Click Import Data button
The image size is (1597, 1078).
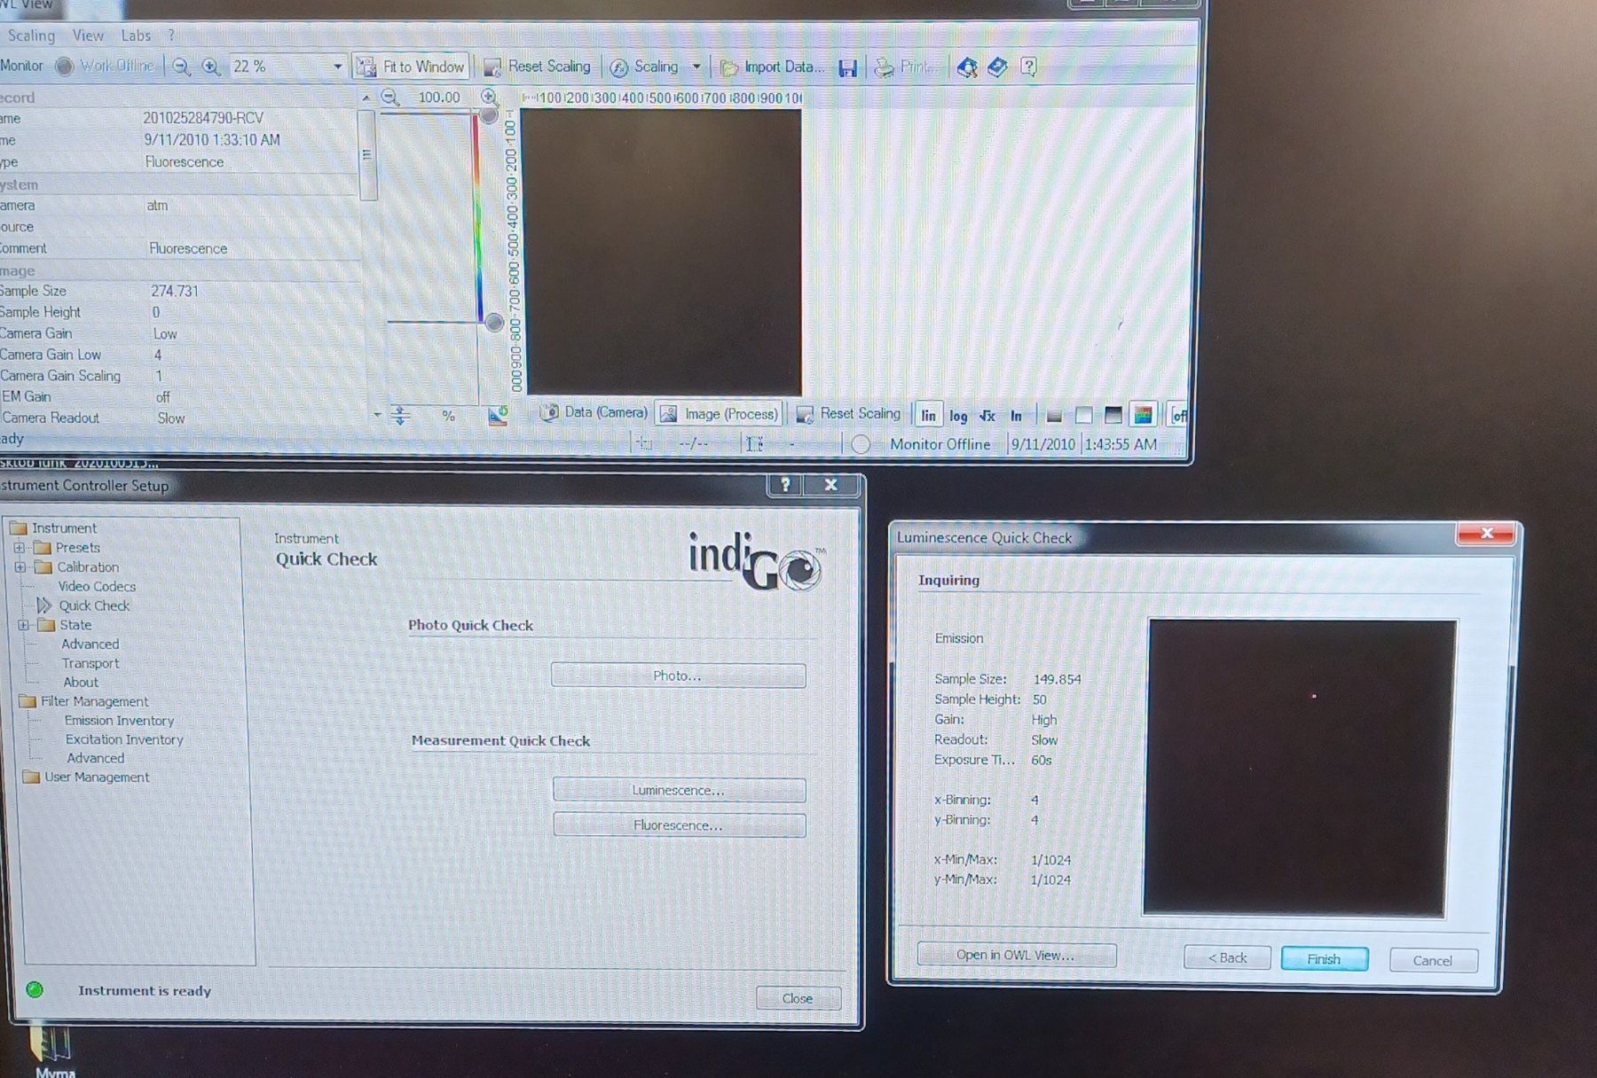point(772,67)
